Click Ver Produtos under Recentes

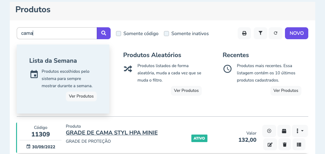286,91
